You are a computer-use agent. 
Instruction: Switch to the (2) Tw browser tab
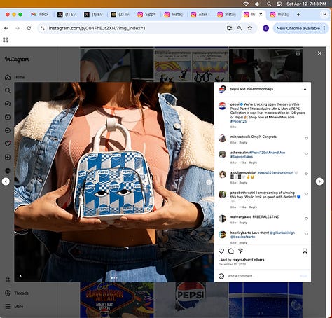(120, 15)
